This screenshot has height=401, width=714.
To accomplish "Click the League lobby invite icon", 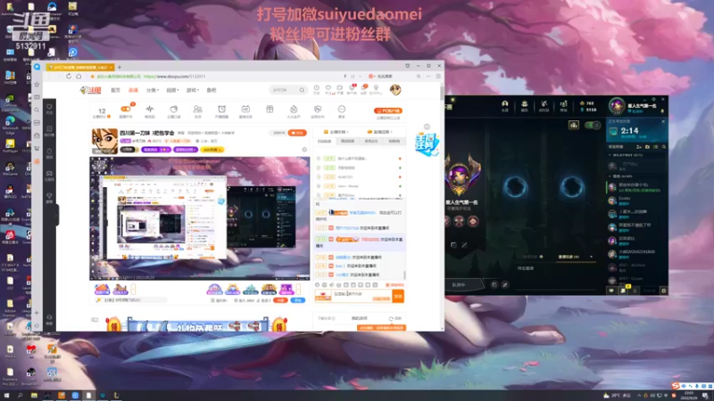I will click(574, 125).
